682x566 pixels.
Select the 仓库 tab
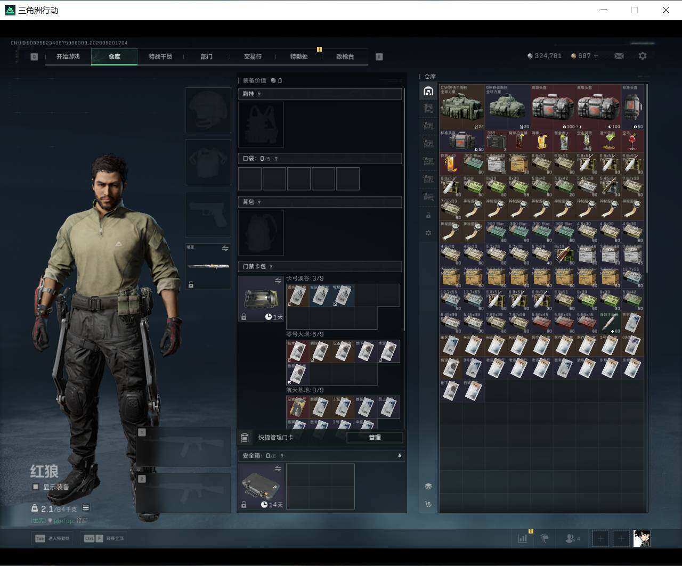[x=114, y=56]
